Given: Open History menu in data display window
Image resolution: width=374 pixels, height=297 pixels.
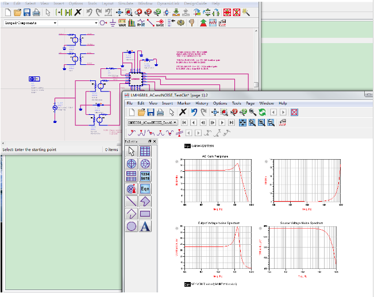Looking at the screenshot, I should point(202,103).
